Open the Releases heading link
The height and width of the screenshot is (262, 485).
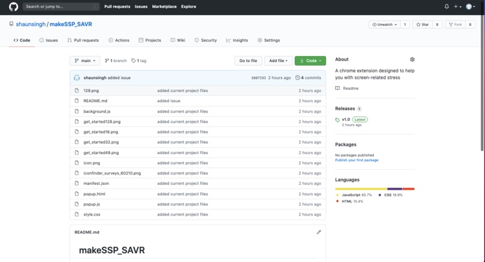point(345,108)
